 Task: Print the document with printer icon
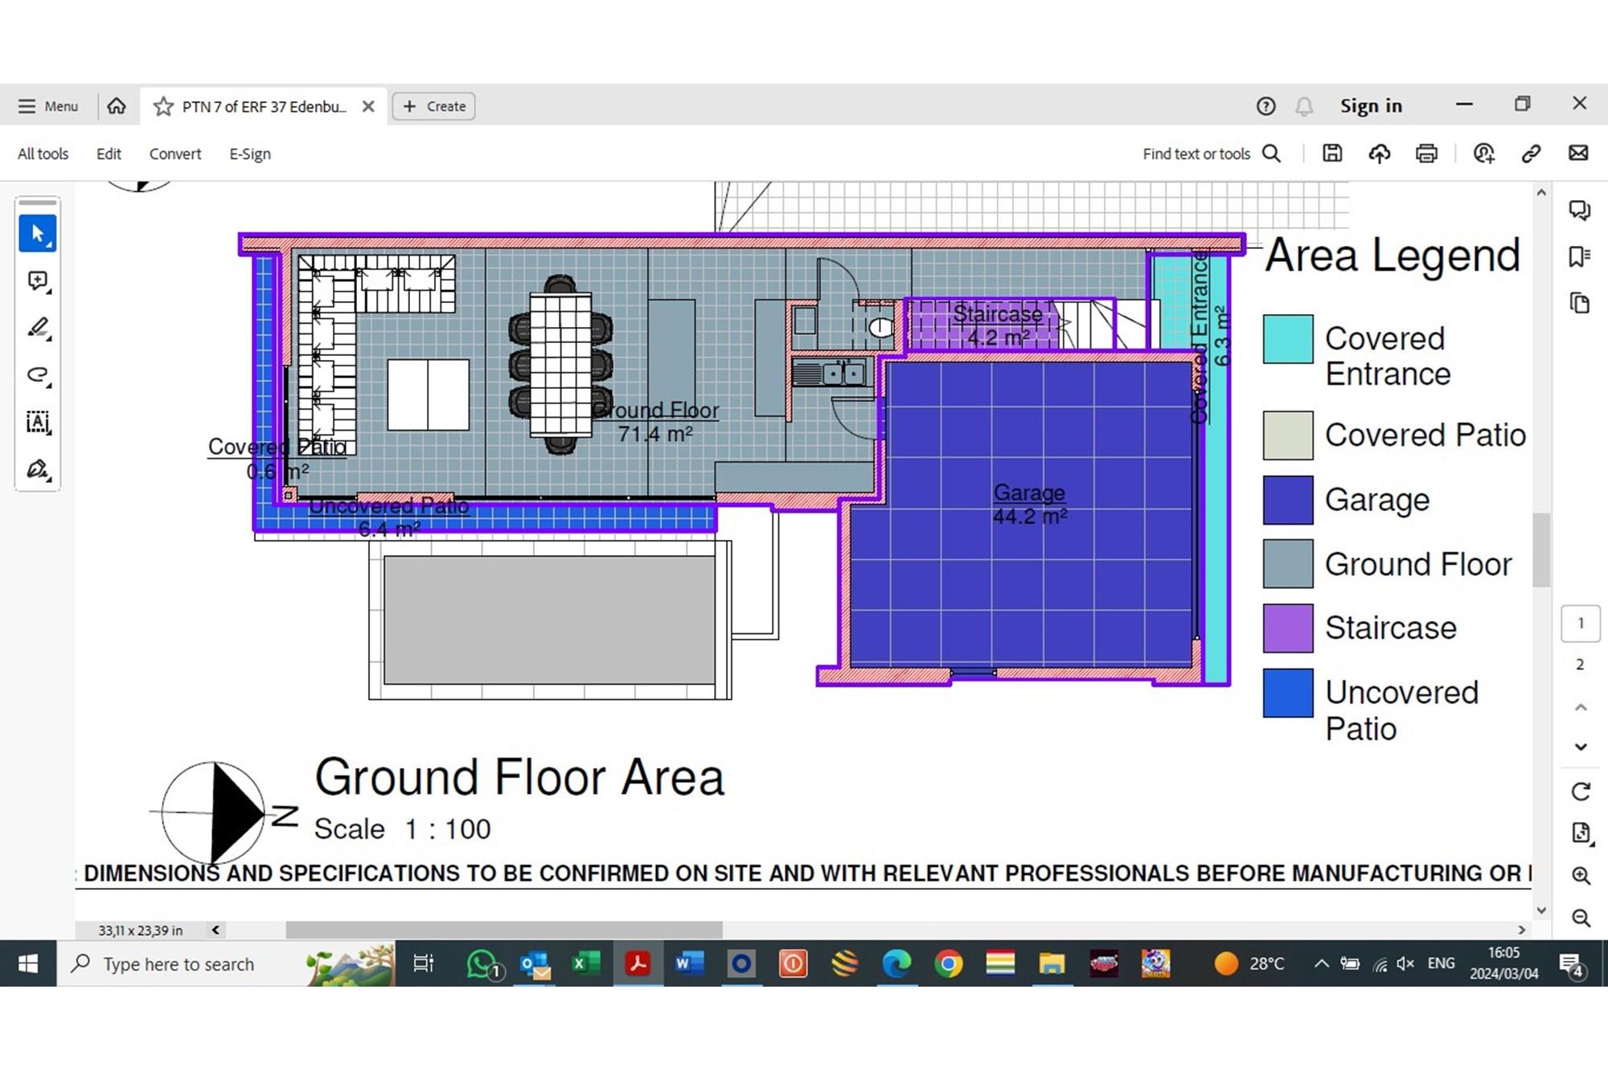tap(1426, 153)
